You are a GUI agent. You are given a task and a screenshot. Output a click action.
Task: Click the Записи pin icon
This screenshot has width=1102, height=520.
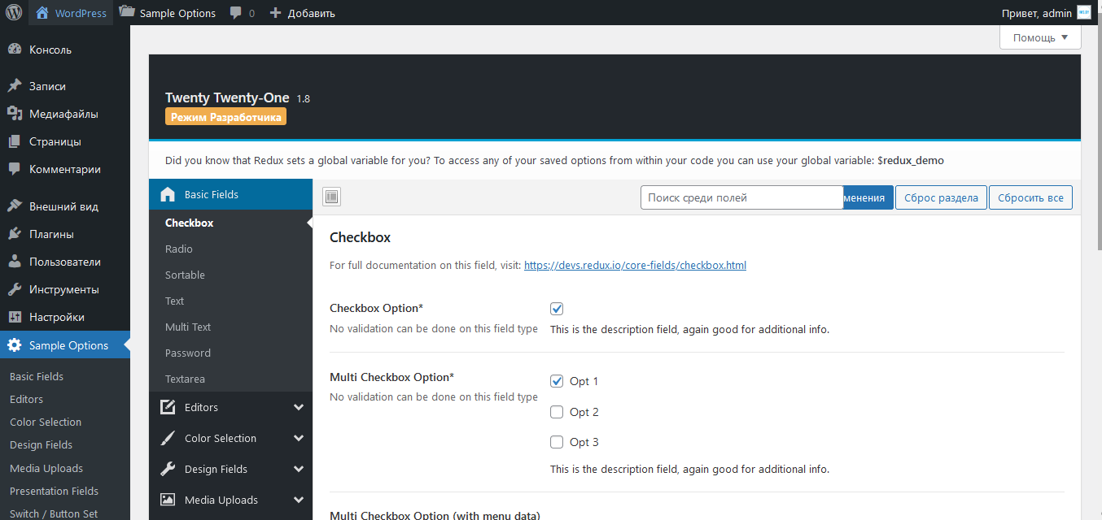pos(14,86)
